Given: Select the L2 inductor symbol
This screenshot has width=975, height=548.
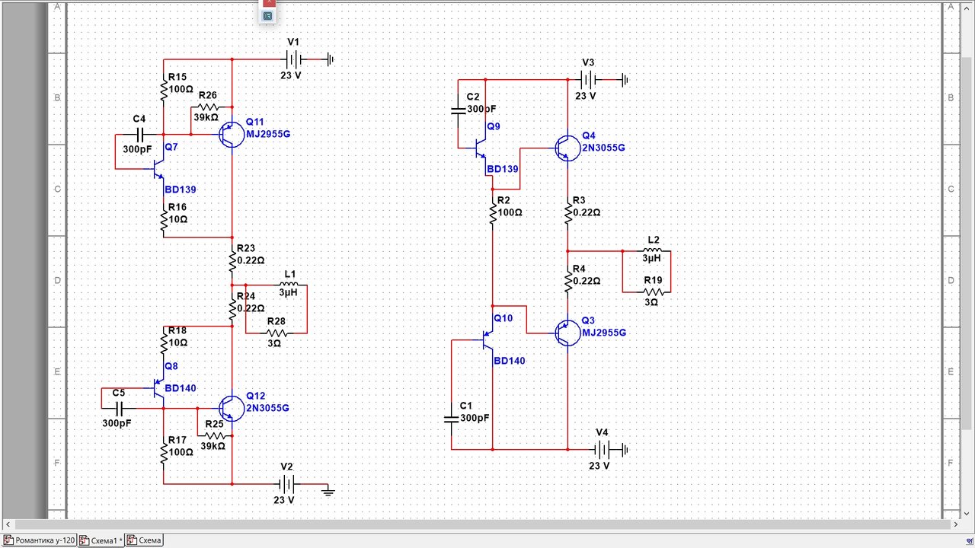Looking at the screenshot, I should (x=652, y=250).
